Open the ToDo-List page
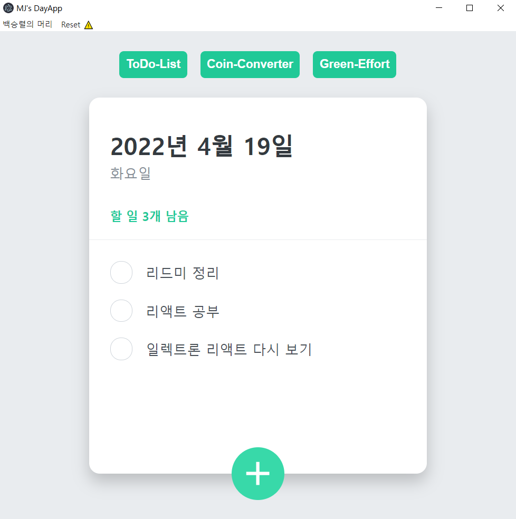The width and height of the screenshot is (516, 519). pos(153,64)
